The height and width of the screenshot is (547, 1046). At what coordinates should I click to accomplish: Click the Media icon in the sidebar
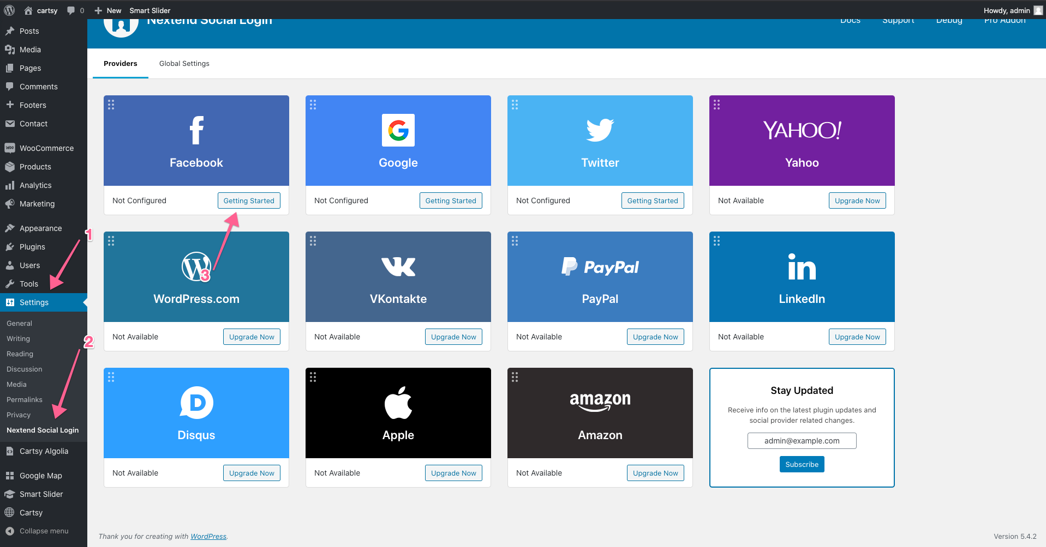10,50
